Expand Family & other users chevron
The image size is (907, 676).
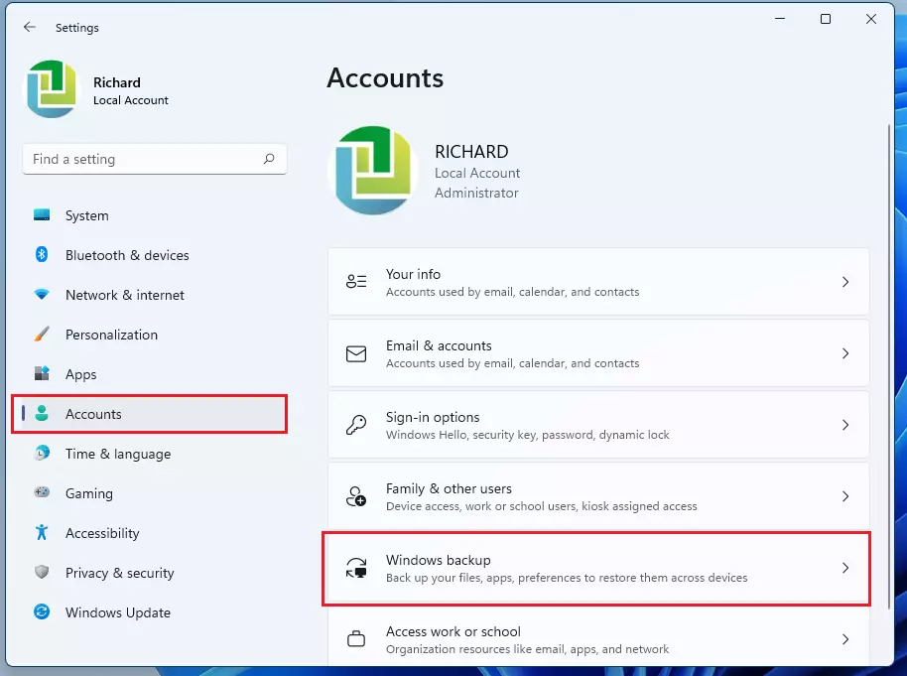click(x=845, y=496)
